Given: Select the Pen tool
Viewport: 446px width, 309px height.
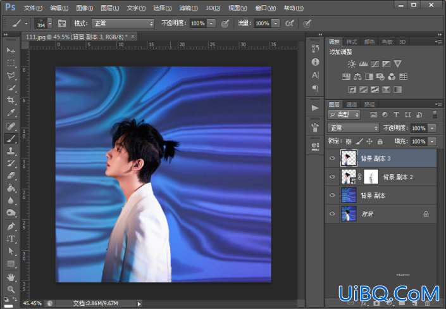Looking at the screenshot, I should pyautogui.click(x=11, y=227).
